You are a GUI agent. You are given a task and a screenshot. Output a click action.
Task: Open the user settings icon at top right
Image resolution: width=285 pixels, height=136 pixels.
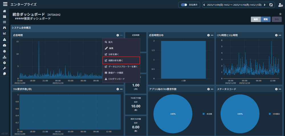(280, 5)
